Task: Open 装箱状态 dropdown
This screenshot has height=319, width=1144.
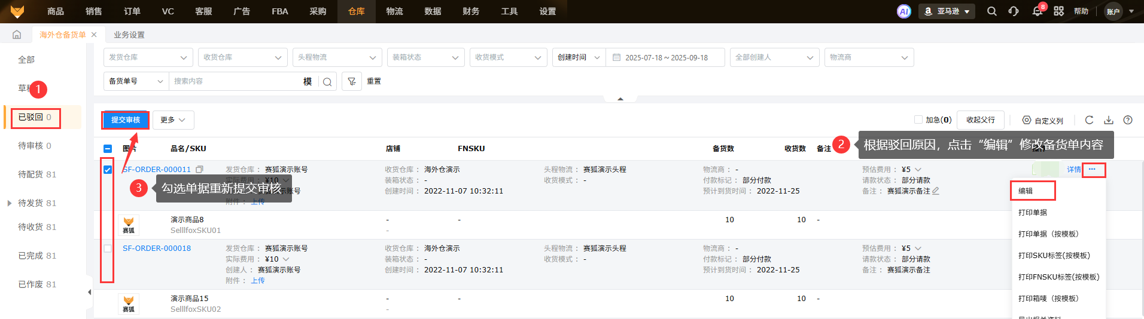Action: click(426, 57)
